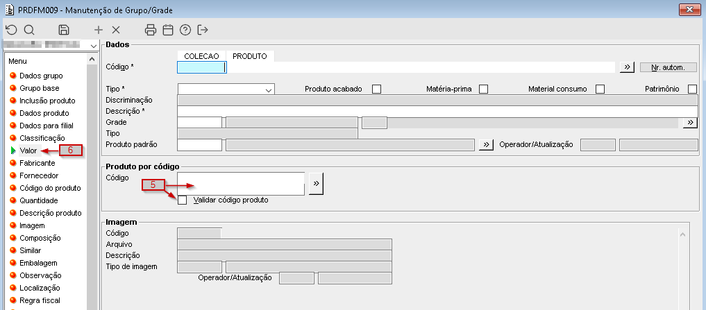This screenshot has width=706, height=310.
Task: Expand the blurred company dropdown above Menu
Action: point(93,46)
